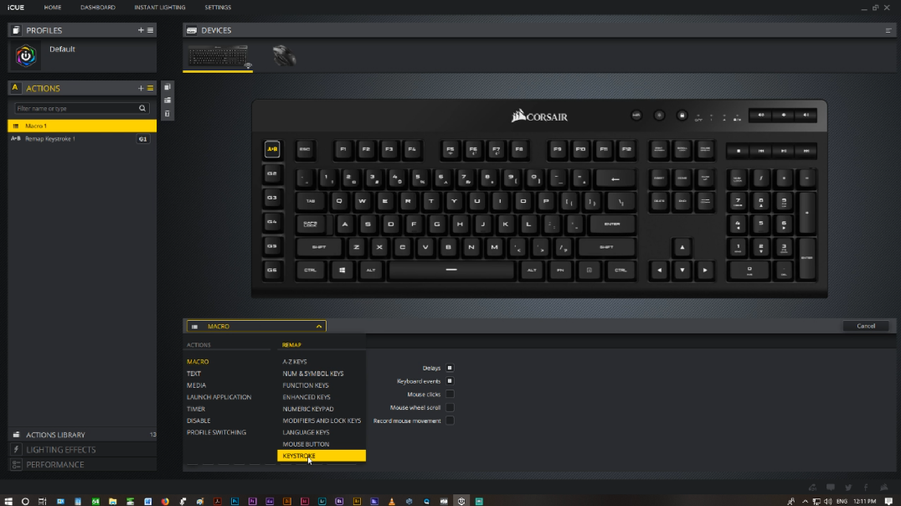Add a new profile with plus icon
This screenshot has height=506, width=901.
(141, 30)
